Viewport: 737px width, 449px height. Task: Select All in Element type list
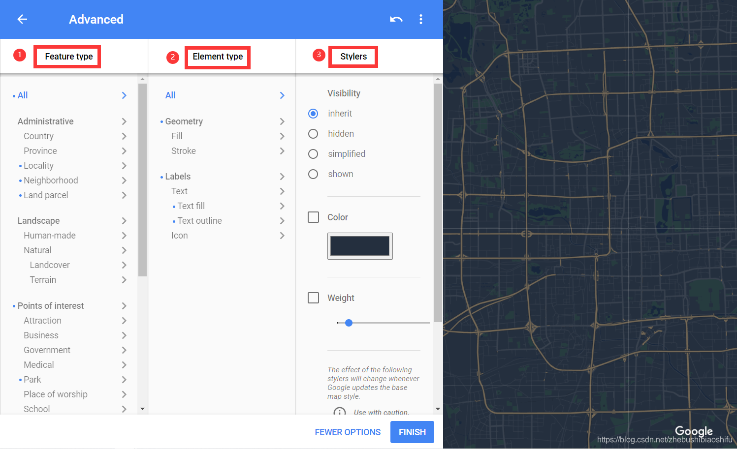tap(170, 95)
